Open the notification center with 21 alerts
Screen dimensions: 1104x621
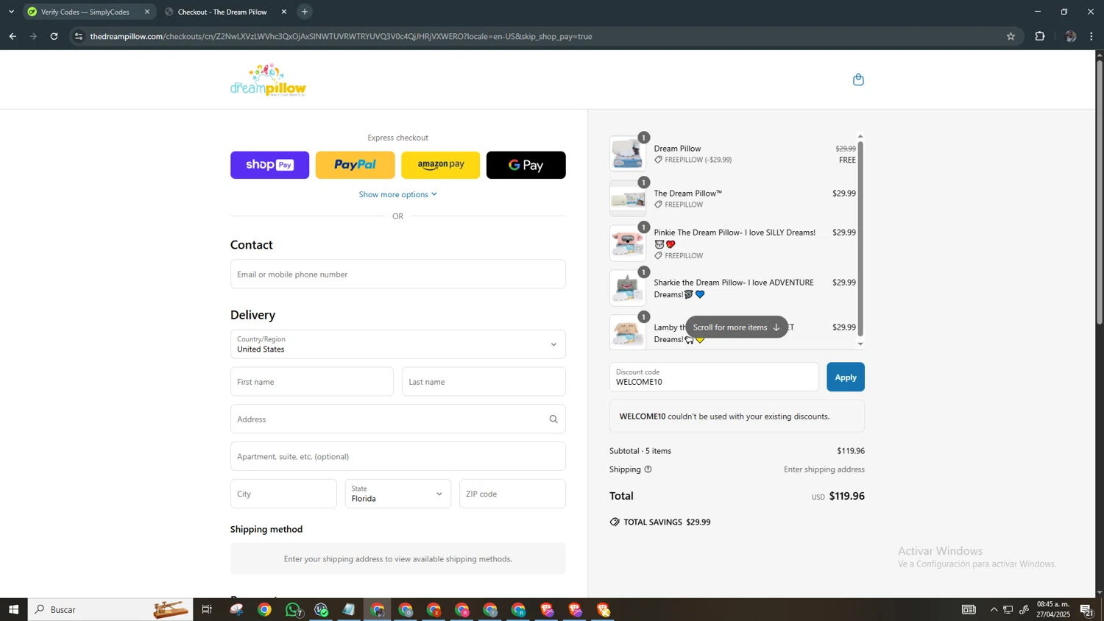click(x=1086, y=609)
